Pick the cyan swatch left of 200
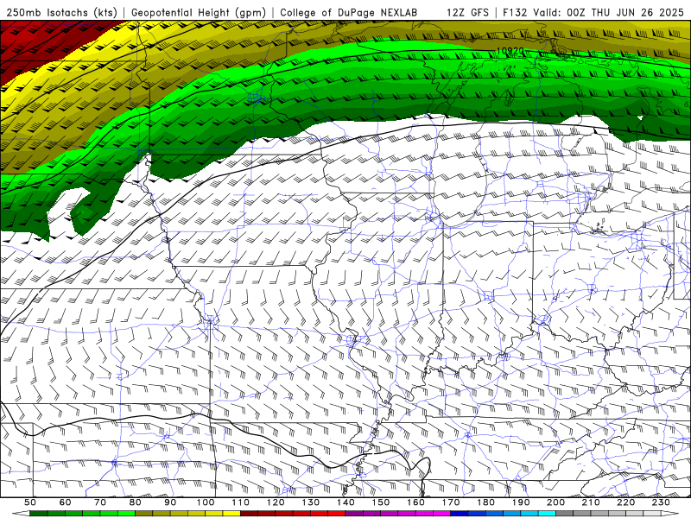Viewport: 691px width, 518px height. pyautogui.click(x=547, y=514)
